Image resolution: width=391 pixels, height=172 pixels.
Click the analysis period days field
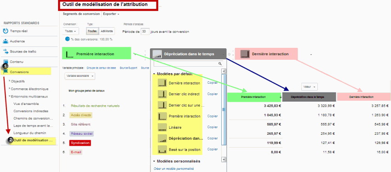click(145, 32)
